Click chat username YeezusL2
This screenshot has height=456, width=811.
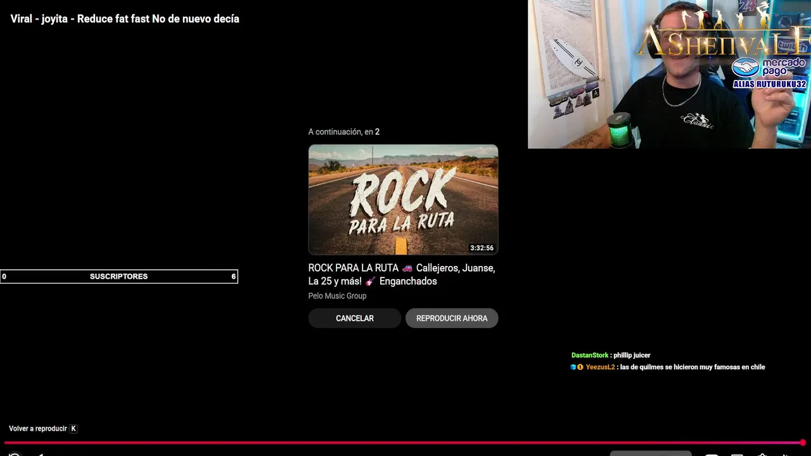pyautogui.click(x=600, y=367)
